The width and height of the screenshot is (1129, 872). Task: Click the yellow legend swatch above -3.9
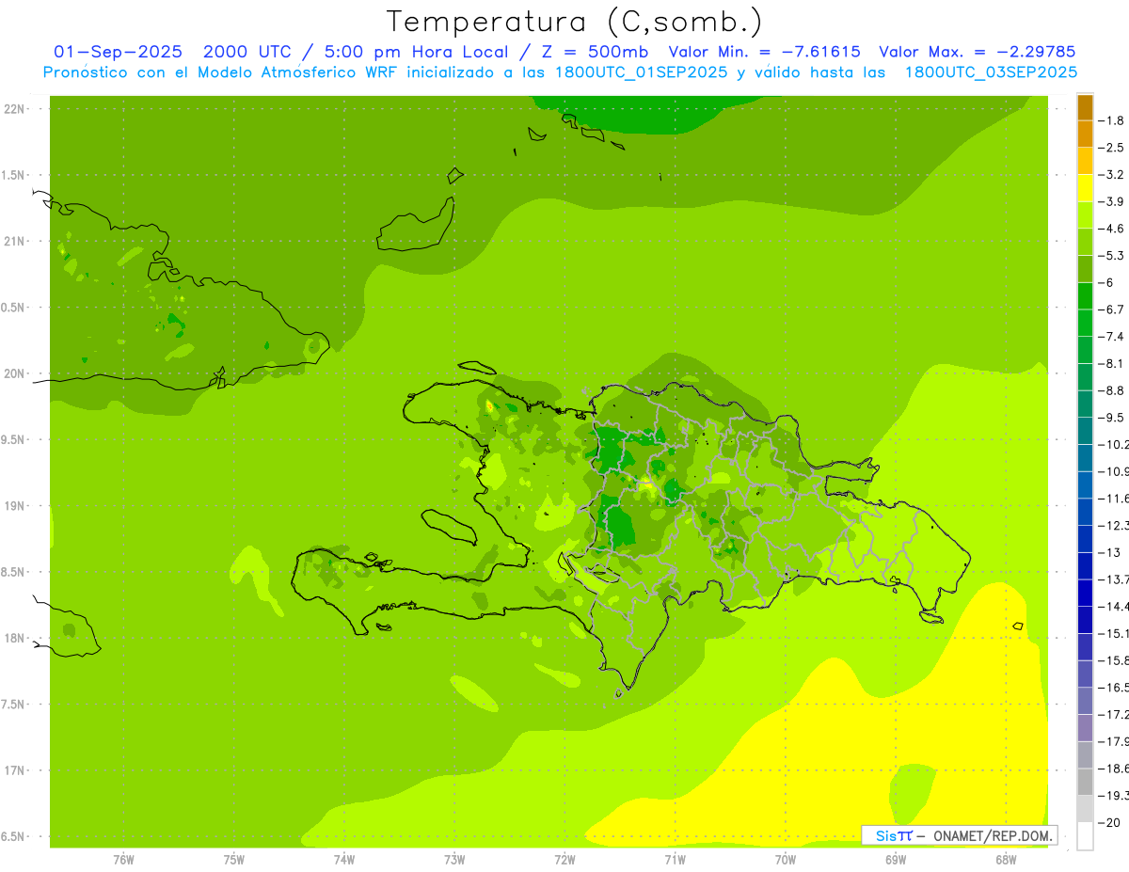[x=1085, y=188]
